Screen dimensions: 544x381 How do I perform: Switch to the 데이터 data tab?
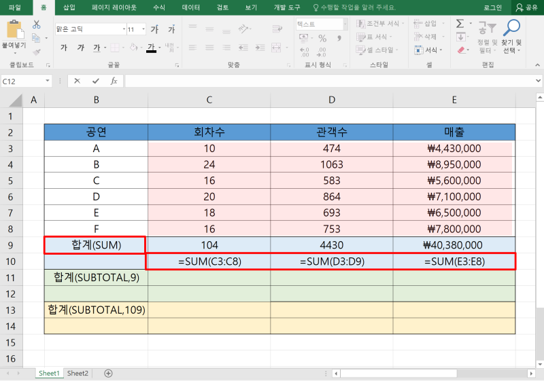pyautogui.click(x=191, y=7)
